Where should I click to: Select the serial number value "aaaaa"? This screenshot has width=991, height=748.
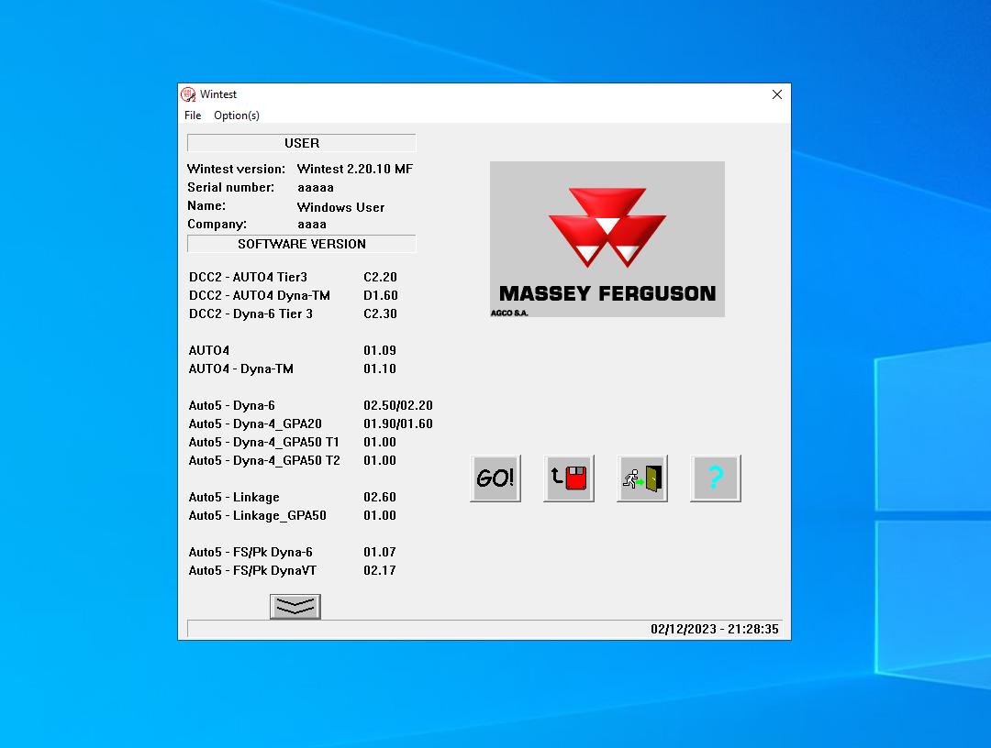pyautogui.click(x=316, y=188)
